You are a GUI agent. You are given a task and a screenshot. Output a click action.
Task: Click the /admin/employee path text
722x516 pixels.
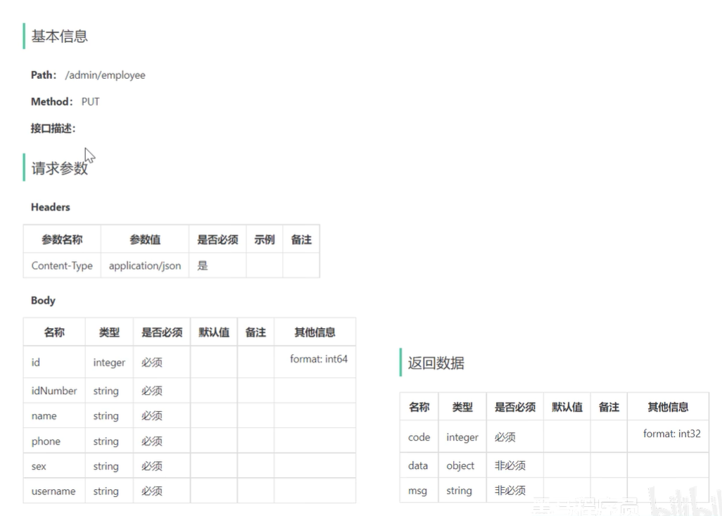point(105,75)
